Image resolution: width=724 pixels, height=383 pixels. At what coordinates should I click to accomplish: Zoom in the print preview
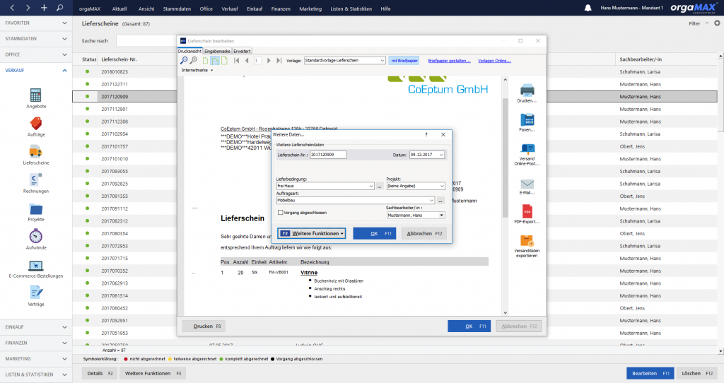pyautogui.click(x=194, y=61)
